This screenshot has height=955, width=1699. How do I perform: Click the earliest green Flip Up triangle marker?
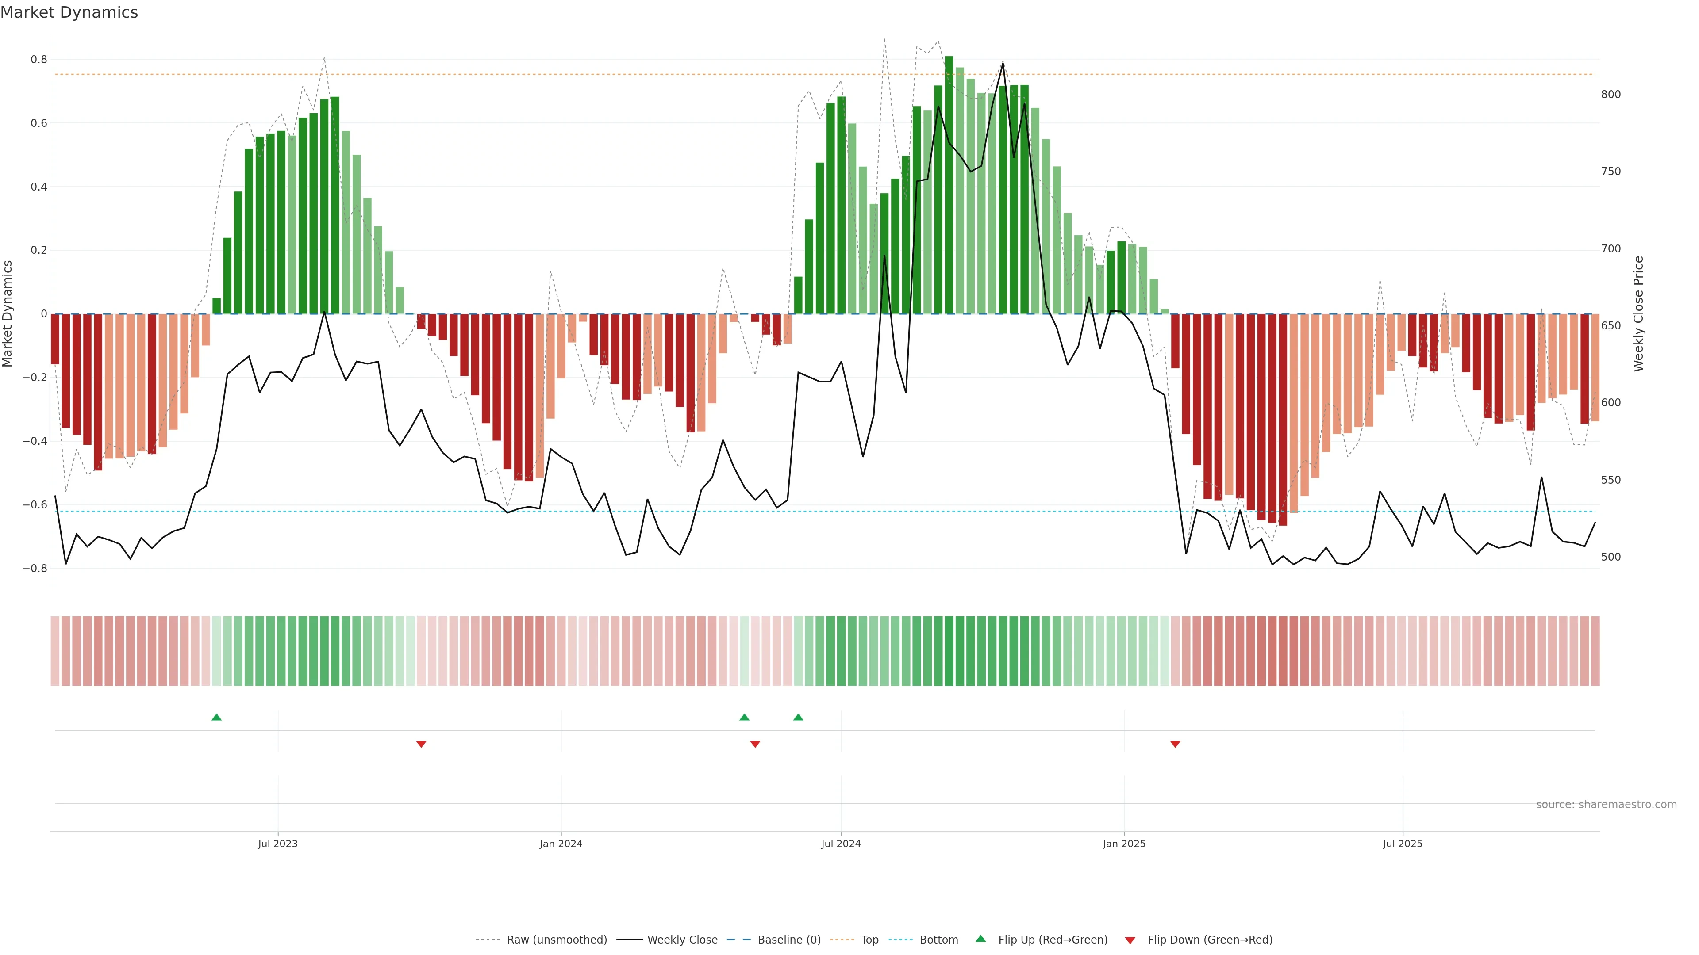(x=216, y=717)
